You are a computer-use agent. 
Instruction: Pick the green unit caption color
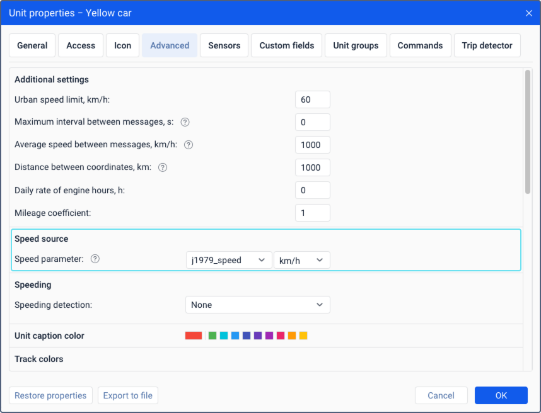pyautogui.click(x=212, y=336)
